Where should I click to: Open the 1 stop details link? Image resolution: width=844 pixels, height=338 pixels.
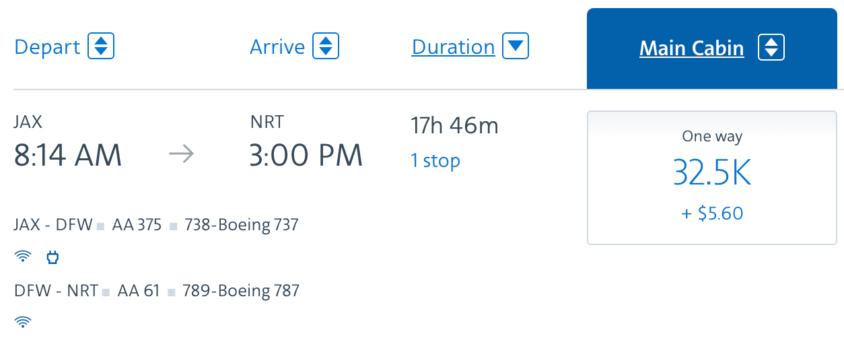point(435,161)
